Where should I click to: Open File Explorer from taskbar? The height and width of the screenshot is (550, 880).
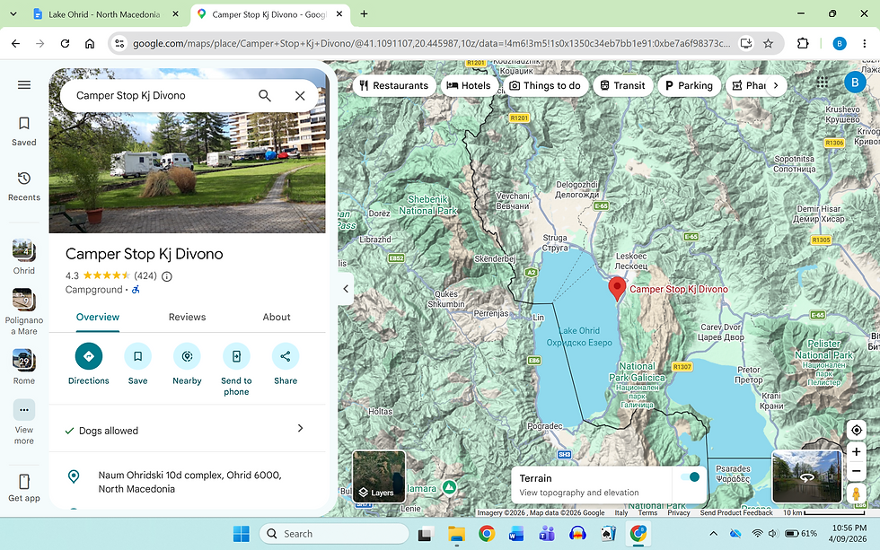(457, 534)
